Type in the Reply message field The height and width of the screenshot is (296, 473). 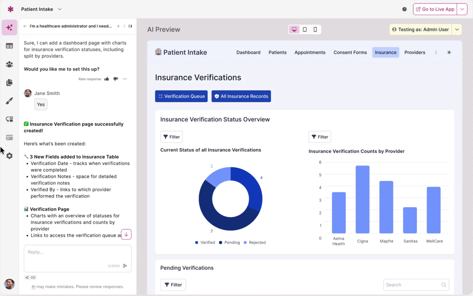tap(77, 254)
